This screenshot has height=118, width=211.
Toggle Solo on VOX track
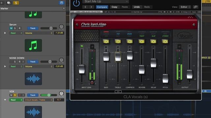point(15,95)
